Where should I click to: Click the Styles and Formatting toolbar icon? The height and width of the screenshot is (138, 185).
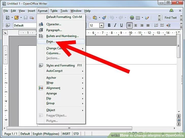tap(8, 25)
